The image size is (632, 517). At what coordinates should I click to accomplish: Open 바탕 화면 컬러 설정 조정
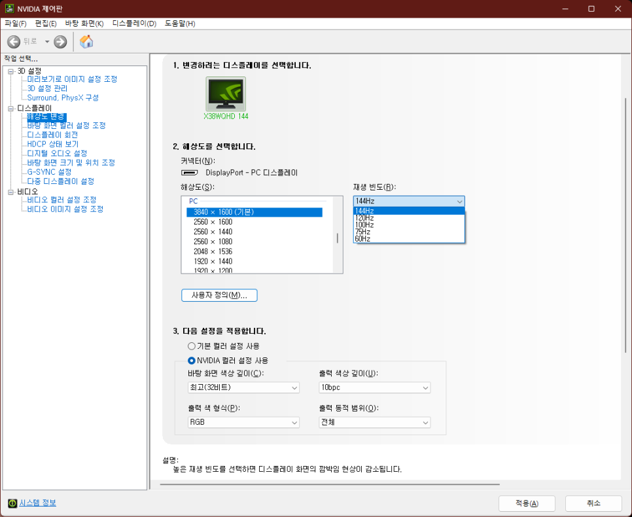(x=67, y=126)
